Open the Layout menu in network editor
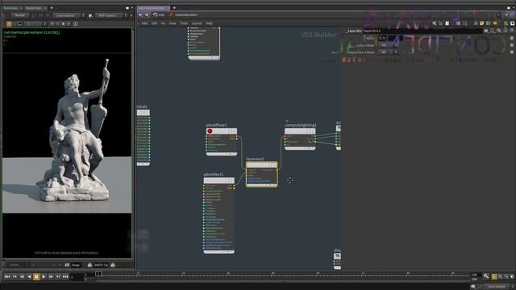 [197, 23]
